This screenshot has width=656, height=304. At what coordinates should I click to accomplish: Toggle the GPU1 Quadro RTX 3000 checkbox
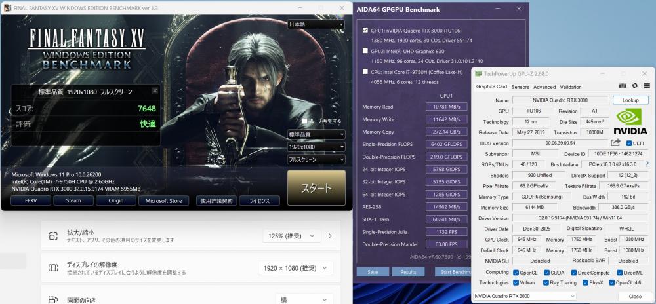pyautogui.click(x=365, y=31)
